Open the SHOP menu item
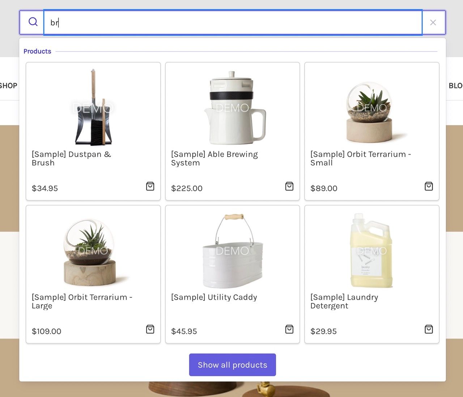This screenshot has width=463, height=397. (9, 86)
